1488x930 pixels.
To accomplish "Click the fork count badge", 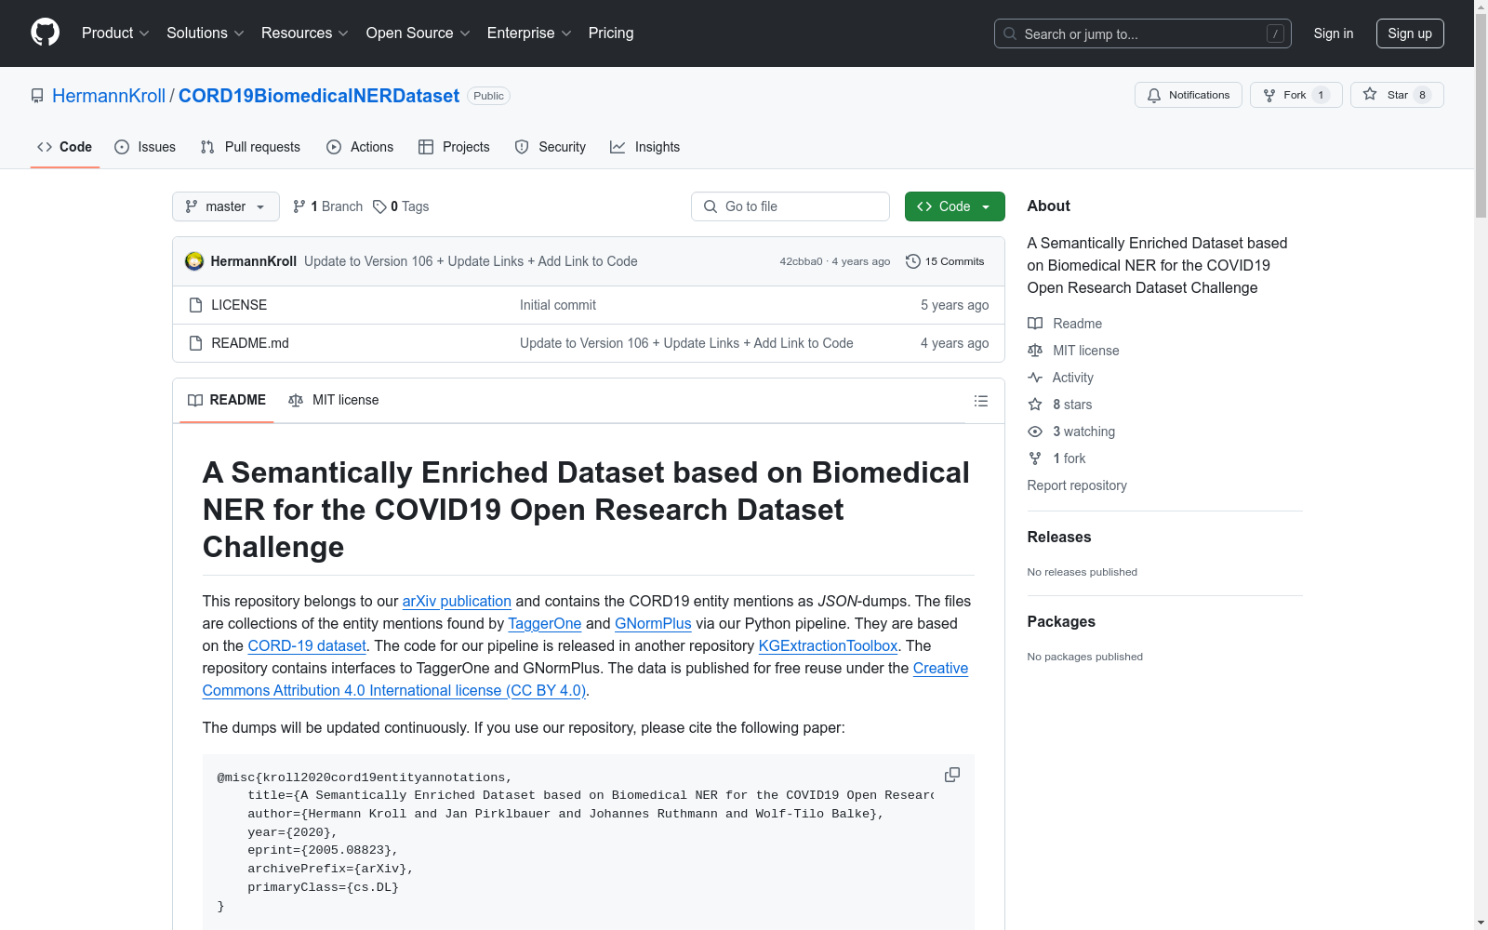I will click(x=1321, y=95).
